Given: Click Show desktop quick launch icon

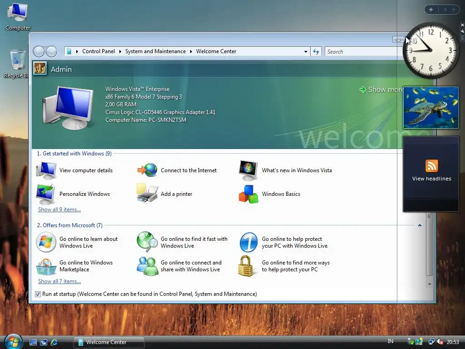Looking at the screenshot, I should pyautogui.click(x=33, y=342).
